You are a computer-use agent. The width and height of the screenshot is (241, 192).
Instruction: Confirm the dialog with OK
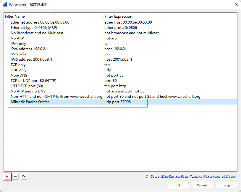[178, 185]
